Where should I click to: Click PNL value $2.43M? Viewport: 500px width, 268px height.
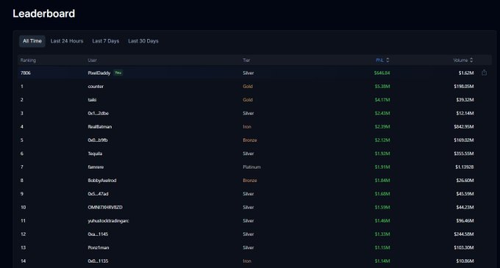[382, 113]
